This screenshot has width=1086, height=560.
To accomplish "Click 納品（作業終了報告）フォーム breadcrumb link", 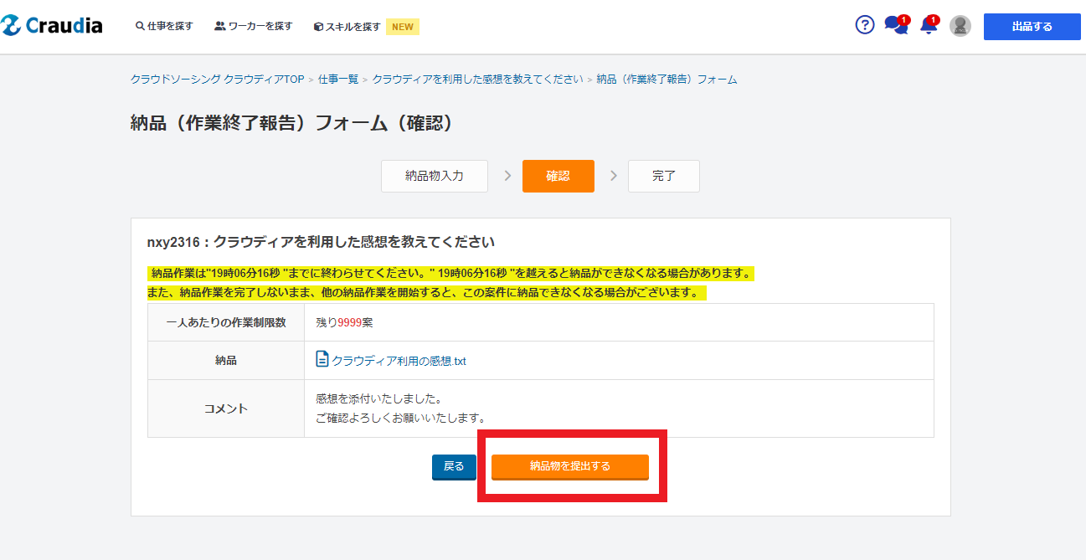I will 667,80.
